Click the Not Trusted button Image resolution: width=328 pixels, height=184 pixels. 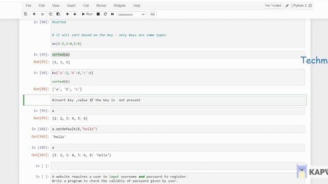(273, 6)
